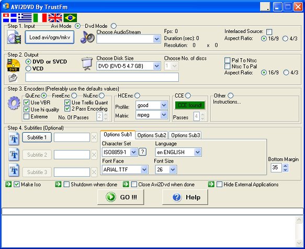The height and width of the screenshot is (249, 305).
Task: Switch language using the Greek flag
Action: [x=25, y=18]
